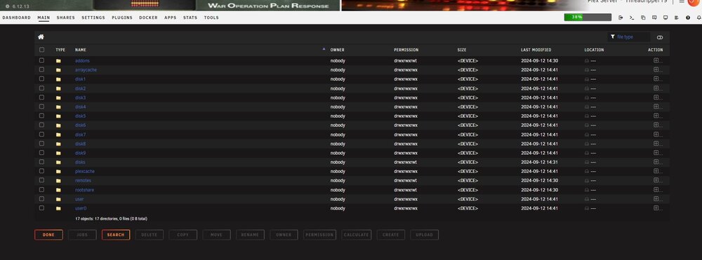702x260 pixels.
Task: Click the Rename button
Action: pyautogui.click(x=251, y=235)
